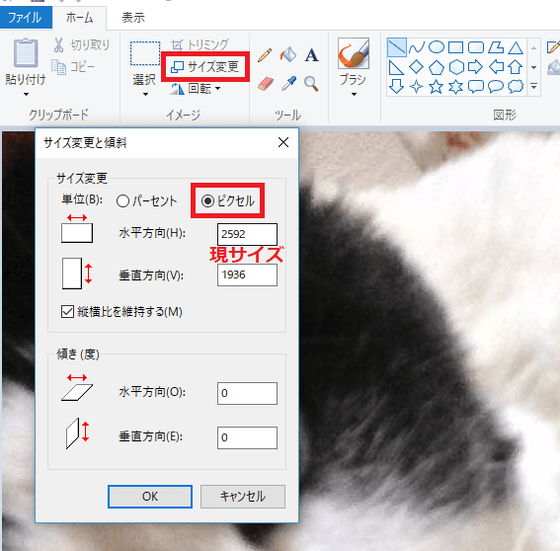Click the Magnifier tool
The width and height of the screenshot is (560, 551).
click(311, 84)
